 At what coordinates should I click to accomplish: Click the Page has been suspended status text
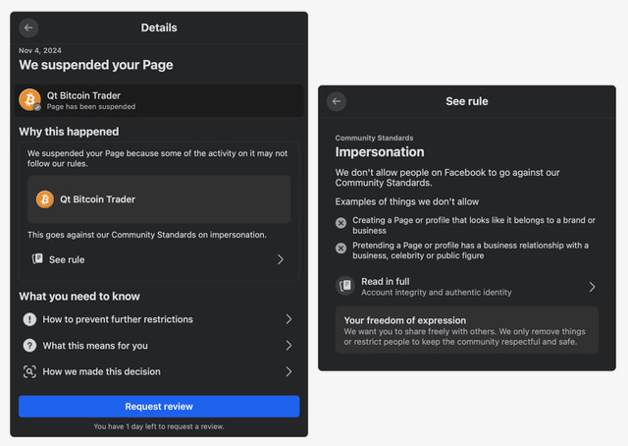click(x=91, y=107)
